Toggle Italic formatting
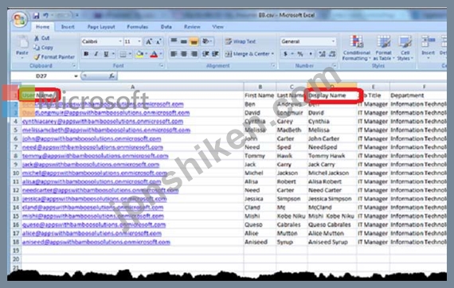This screenshot has height=288, width=454. (x=96, y=54)
